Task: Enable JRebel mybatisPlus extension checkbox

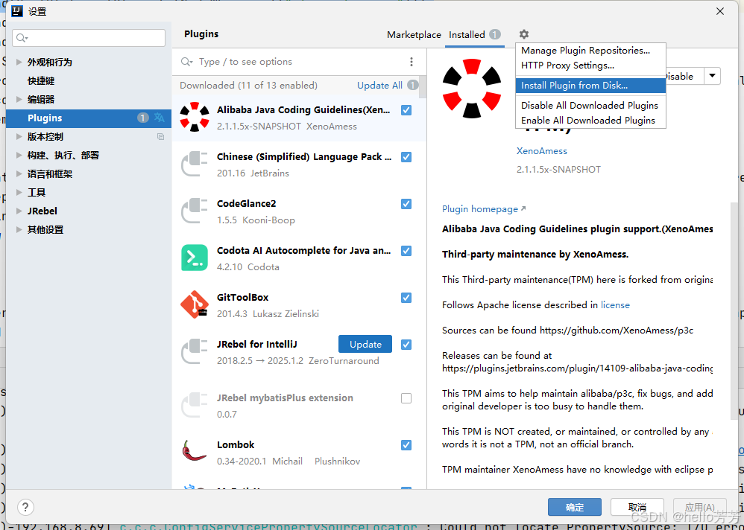Action: tap(406, 398)
